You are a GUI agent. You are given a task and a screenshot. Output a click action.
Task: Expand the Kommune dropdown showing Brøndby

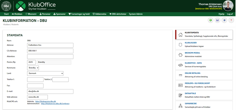pyautogui.click(x=33, y=68)
